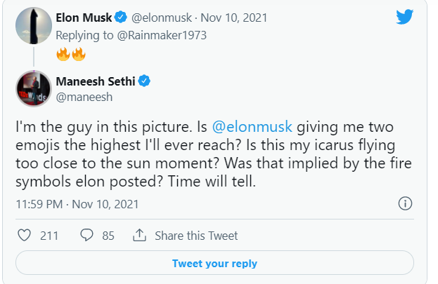Image resolution: width=438 pixels, height=284 pixels.
Task: Open the info circle icon
Action: (405, 204)
